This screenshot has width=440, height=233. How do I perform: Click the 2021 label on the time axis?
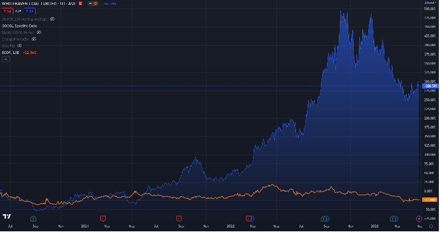[x=85, y=226]
